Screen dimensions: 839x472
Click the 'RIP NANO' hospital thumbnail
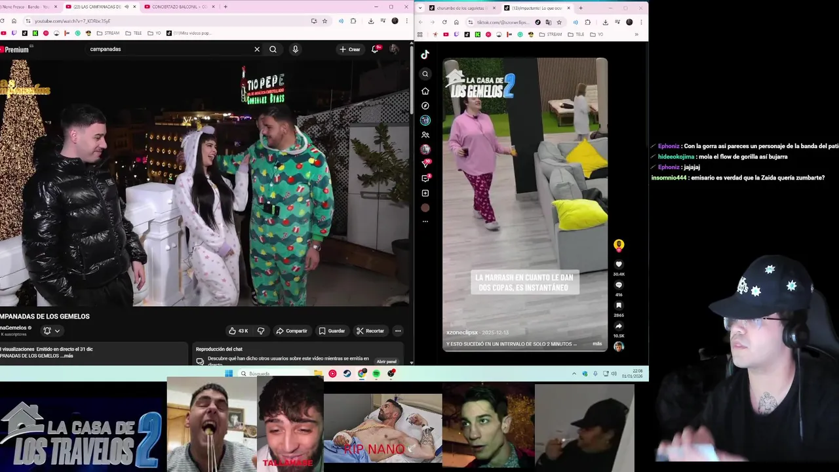coord(383,429)
